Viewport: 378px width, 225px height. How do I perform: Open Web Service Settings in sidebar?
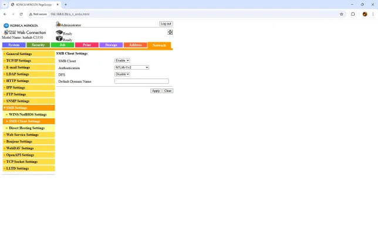pyautogui.click(x=29, y=135)
